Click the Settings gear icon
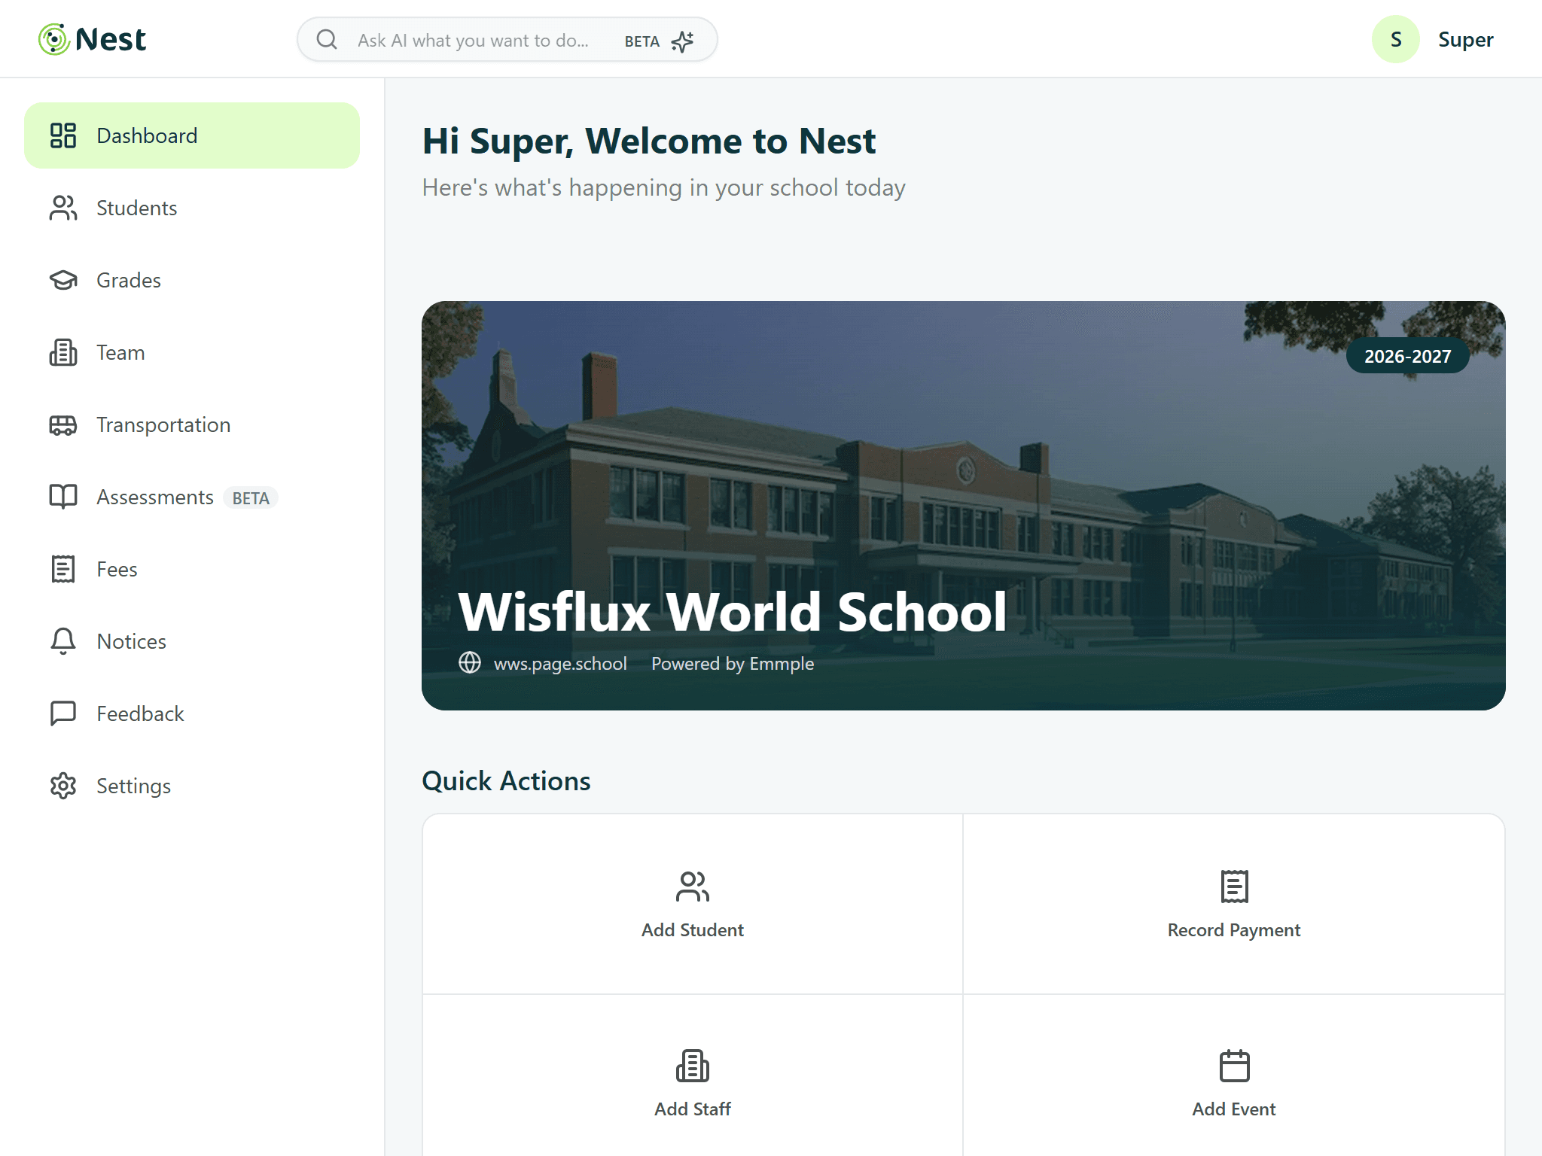The width and height of the screenshot is (1542, 1156). click(x=63, y=786)
